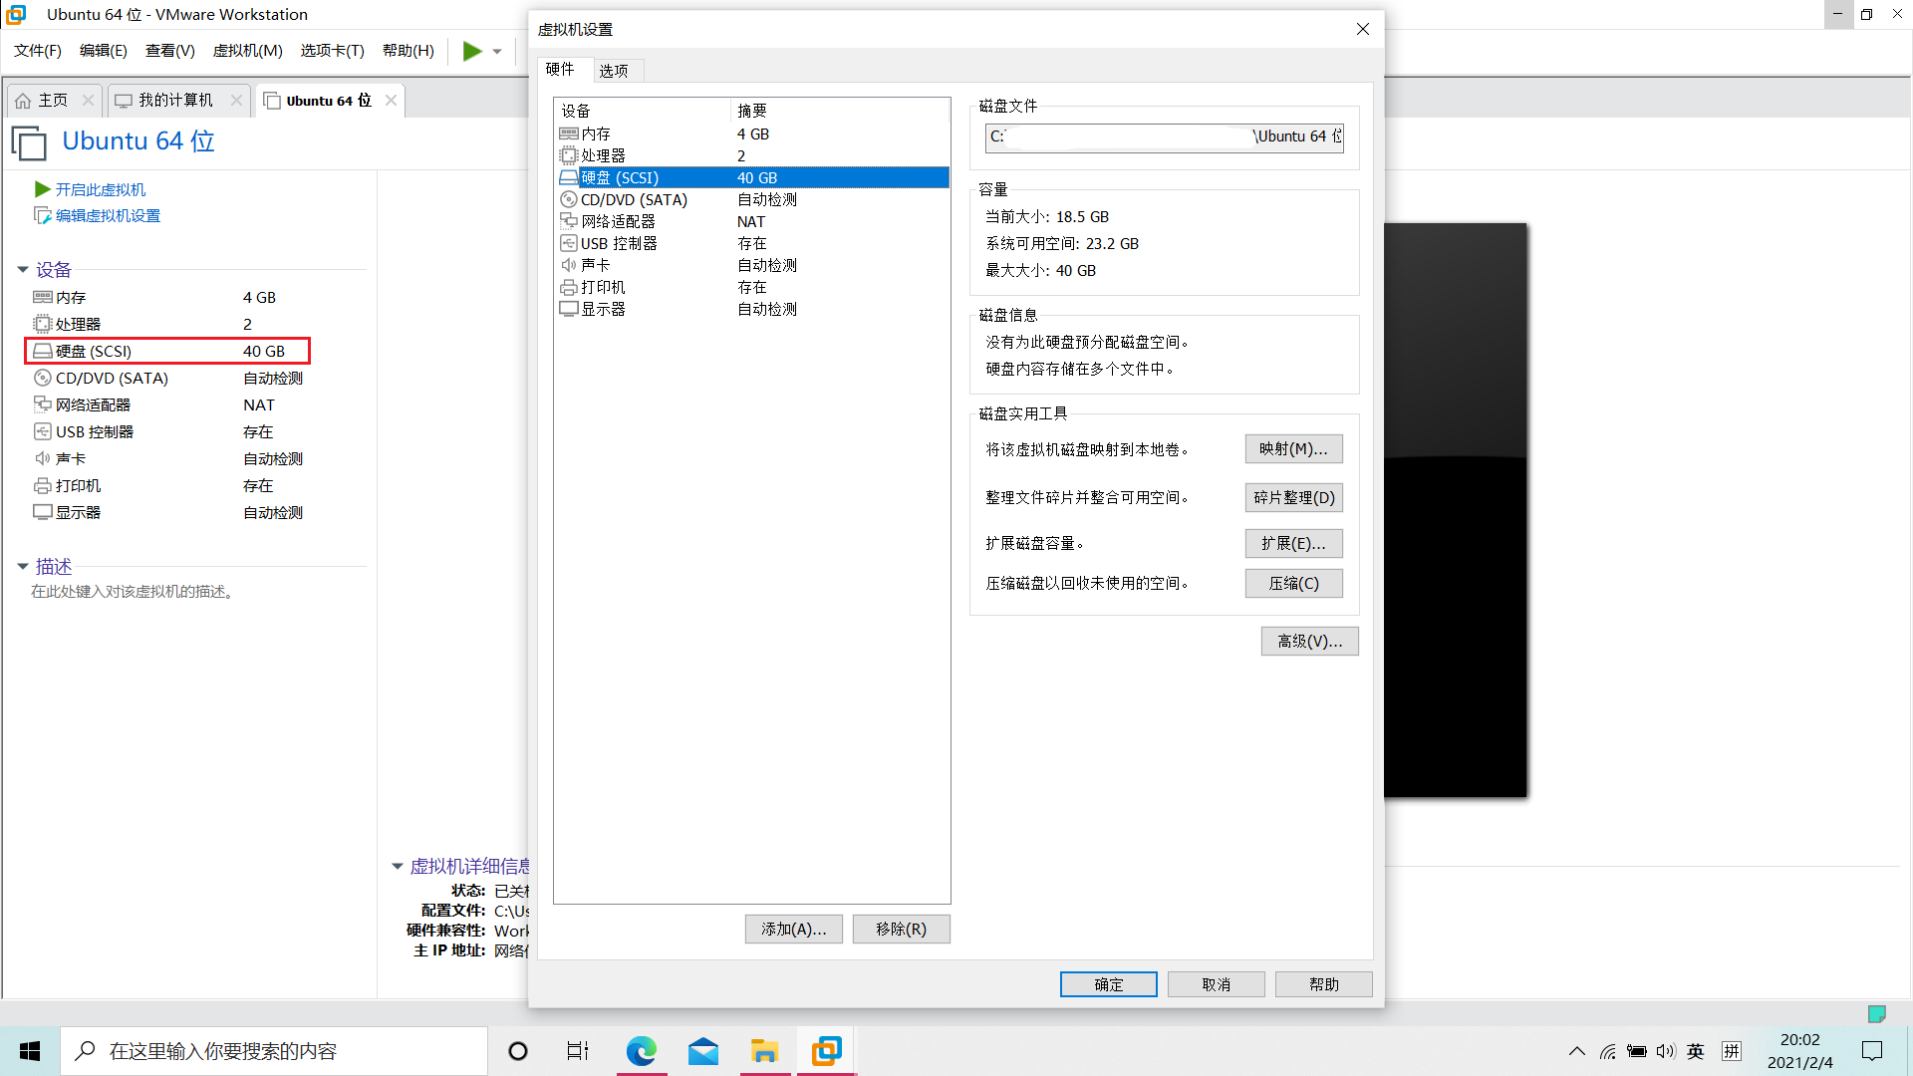Switch to the 选项 tab
Image resolution: width=1913 pixels, height=1076 pixels.
click(x=615, y=70)
